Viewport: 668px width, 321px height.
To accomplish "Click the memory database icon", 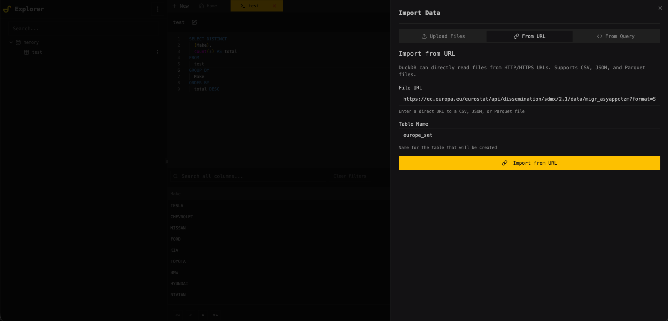I will pyautogui.click(x=18, y=42).
